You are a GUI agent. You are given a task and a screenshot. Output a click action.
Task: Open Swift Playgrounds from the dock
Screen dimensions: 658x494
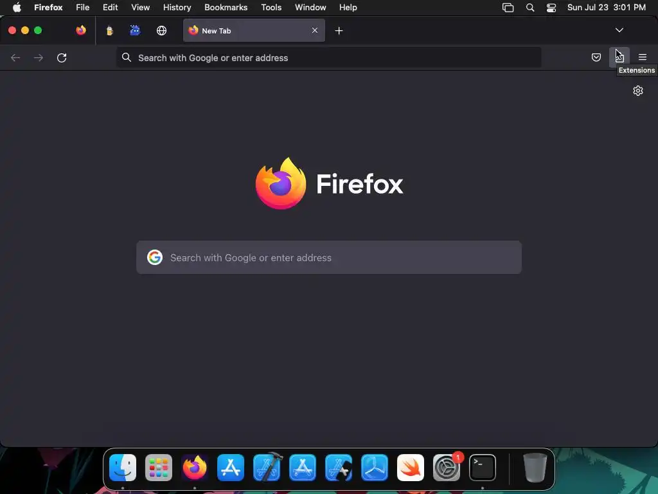[x=411, y=467]
